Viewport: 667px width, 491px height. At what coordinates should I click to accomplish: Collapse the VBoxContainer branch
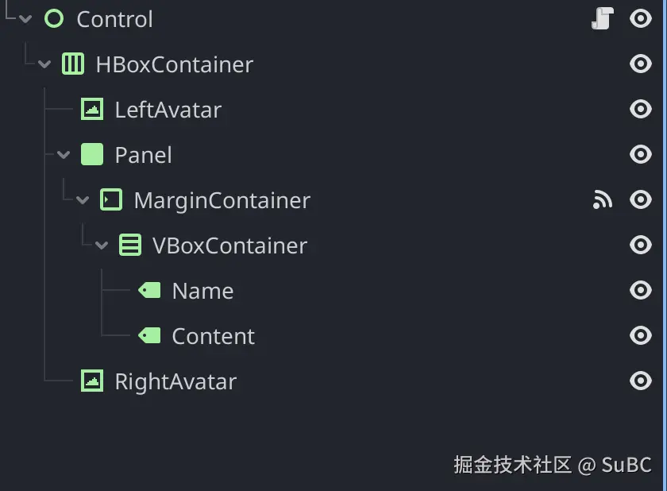click(x=101, y=245)
